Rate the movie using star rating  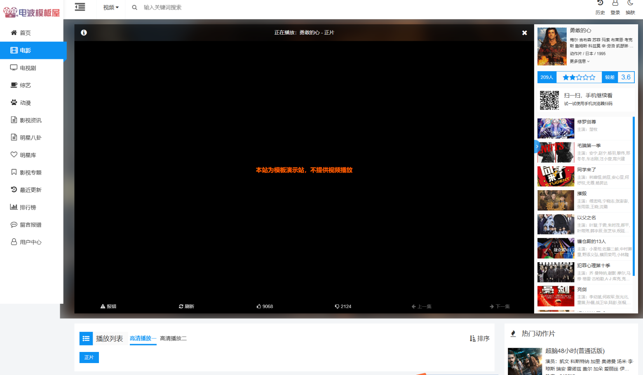coord(579,77)
